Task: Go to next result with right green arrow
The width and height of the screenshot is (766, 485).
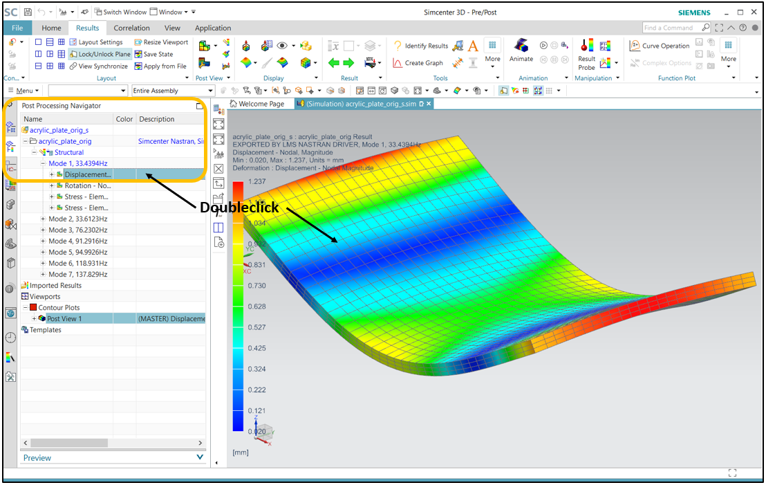Action: pyautogui.click(x=348, y=63)
